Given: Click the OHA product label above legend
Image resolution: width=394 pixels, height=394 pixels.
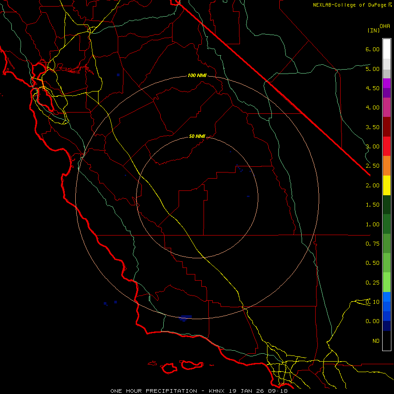Looking at the screenshot, I should coord(385,26).
